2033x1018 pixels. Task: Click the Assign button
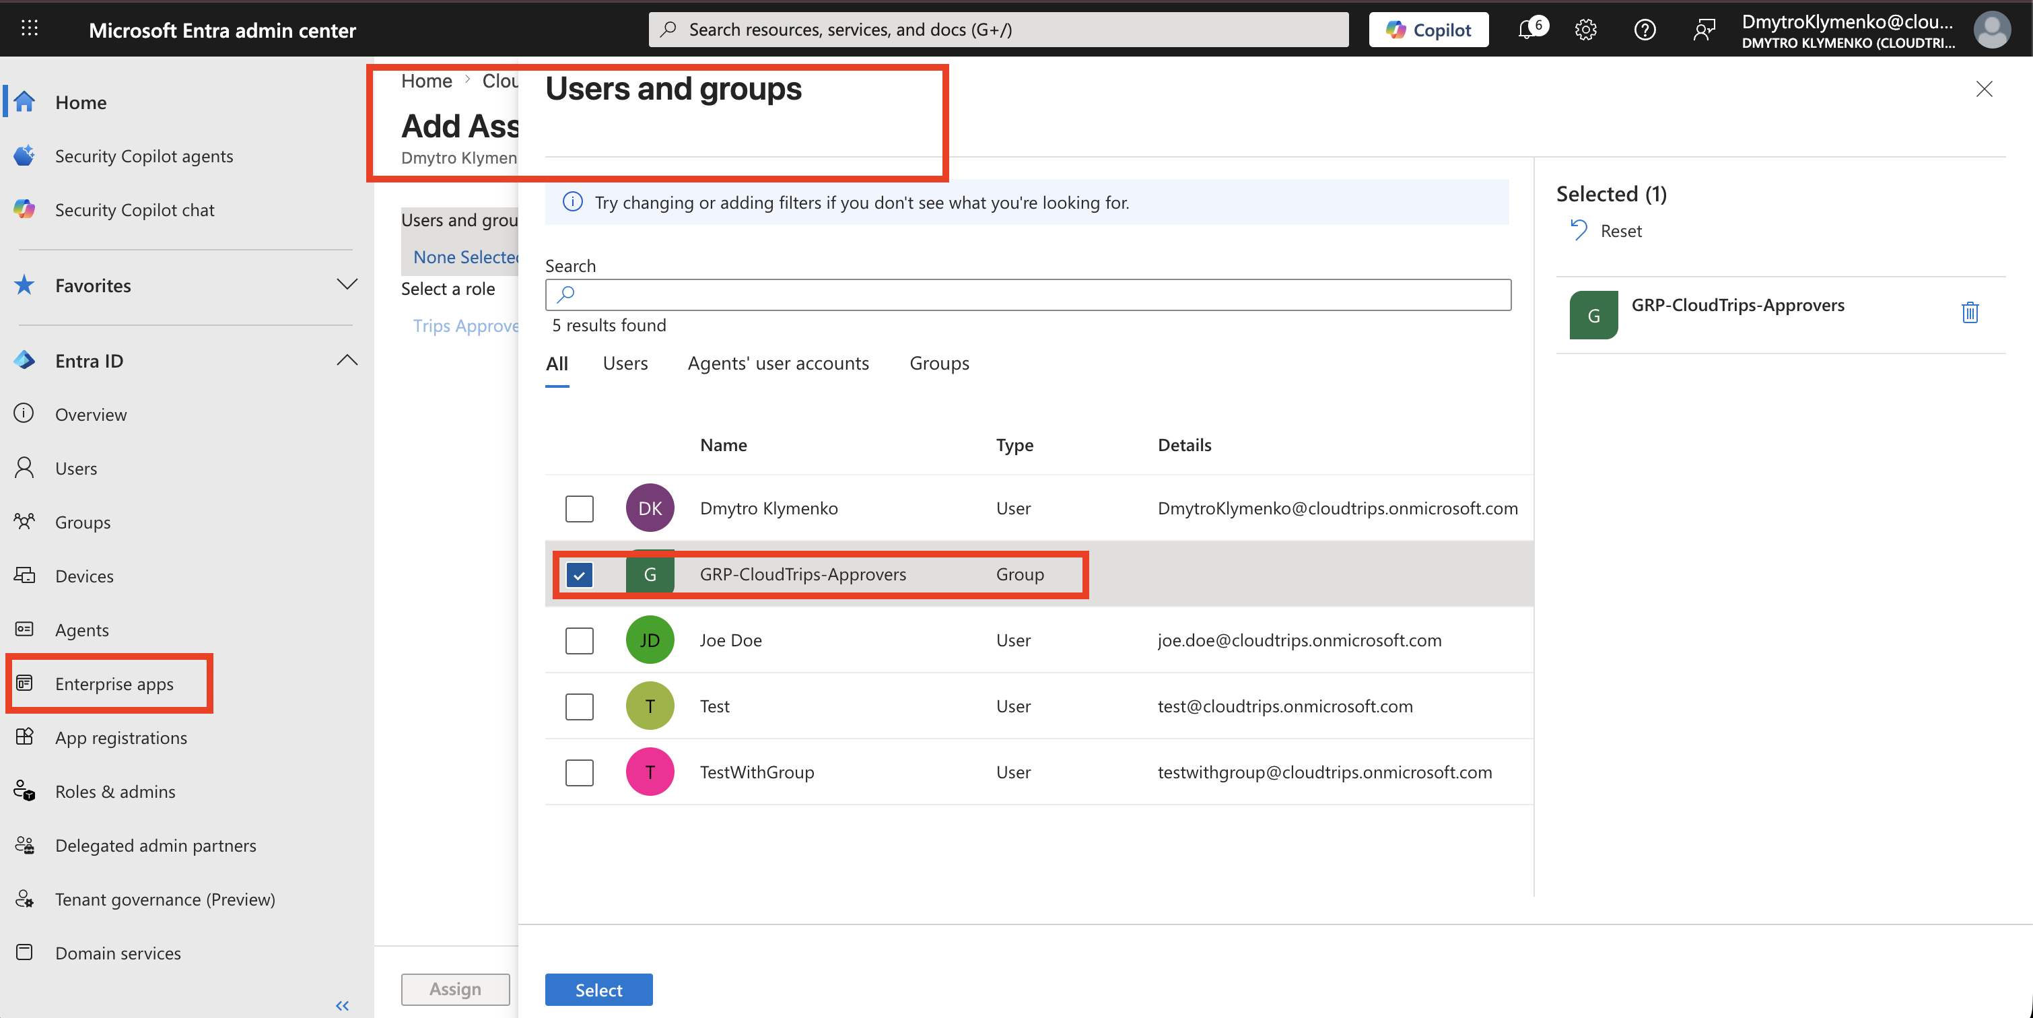(454, 989)
